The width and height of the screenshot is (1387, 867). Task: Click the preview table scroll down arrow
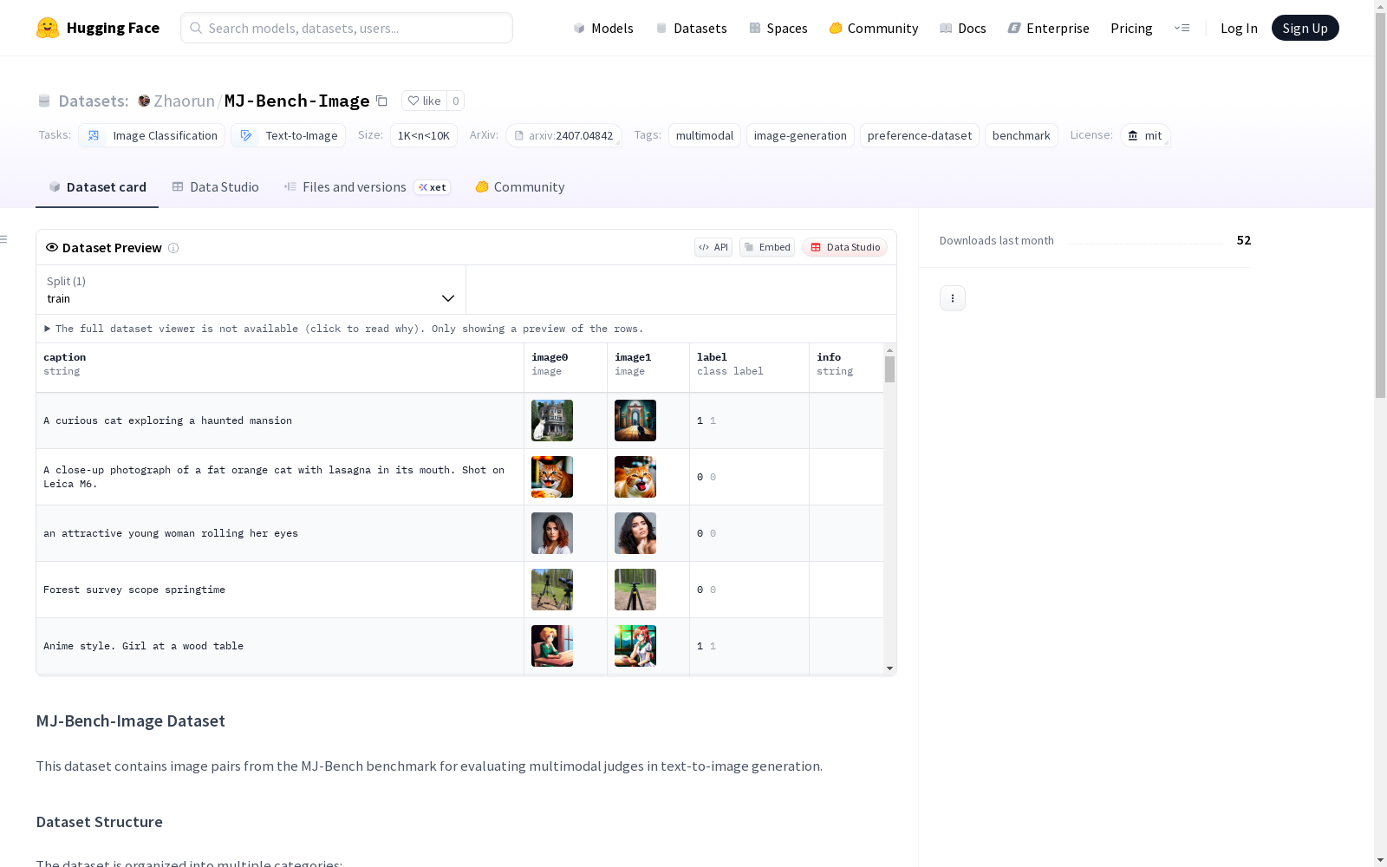[x=889, y=668]
